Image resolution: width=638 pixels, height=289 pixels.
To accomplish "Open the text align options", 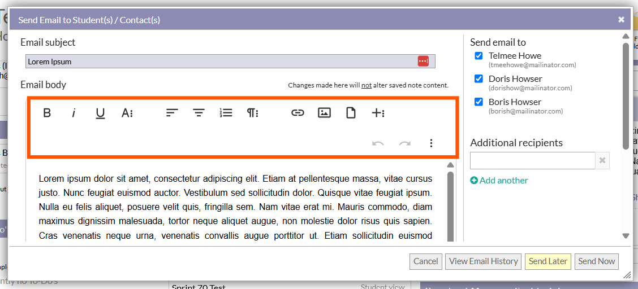I will 199,113.
